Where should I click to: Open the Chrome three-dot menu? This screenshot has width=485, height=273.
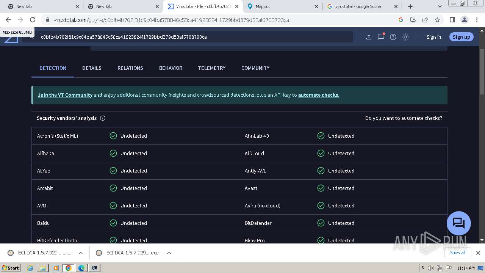[477, 20]
